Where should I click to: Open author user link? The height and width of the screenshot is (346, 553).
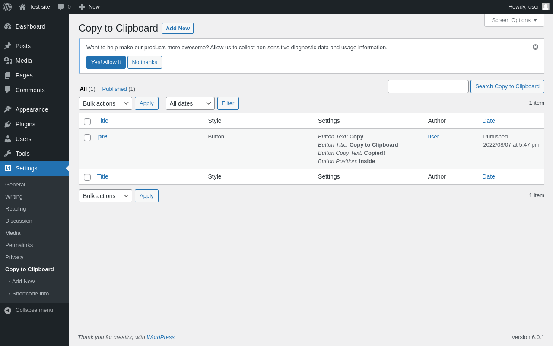point(433,137)
